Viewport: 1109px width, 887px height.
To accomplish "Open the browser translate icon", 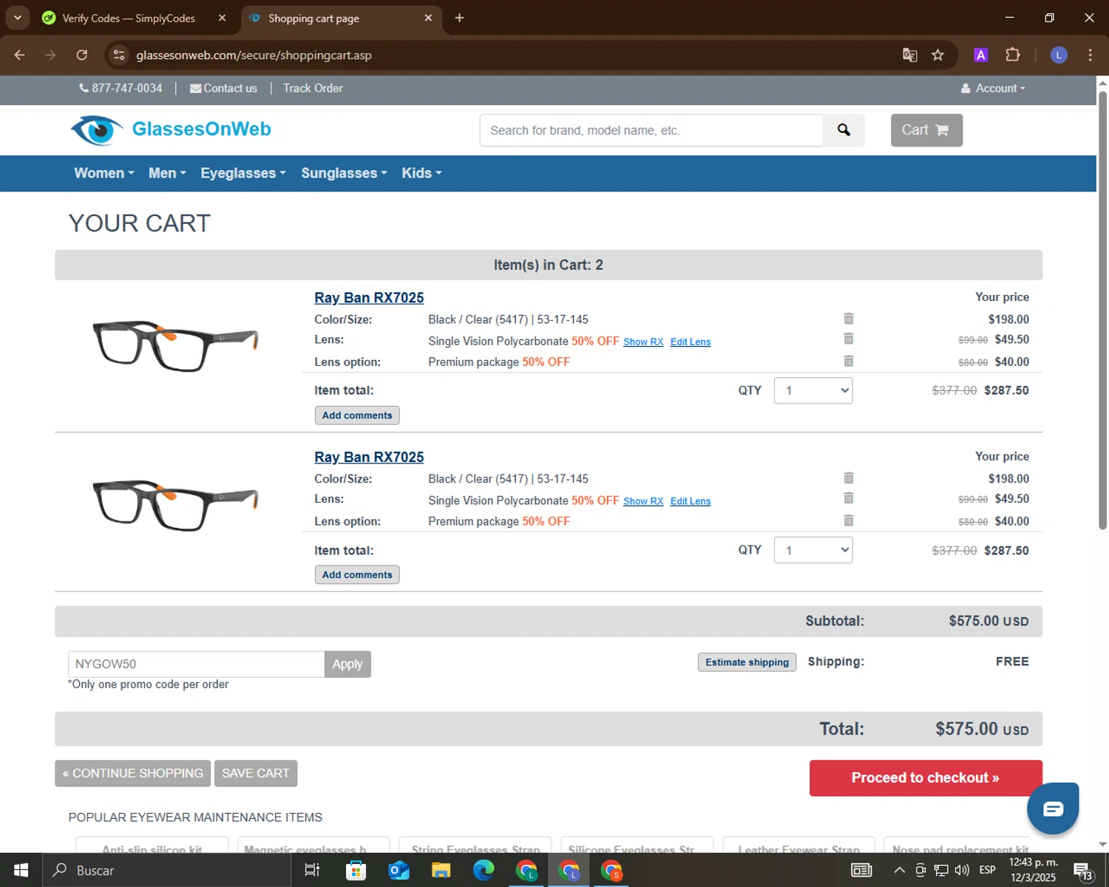I will (909, 55).
